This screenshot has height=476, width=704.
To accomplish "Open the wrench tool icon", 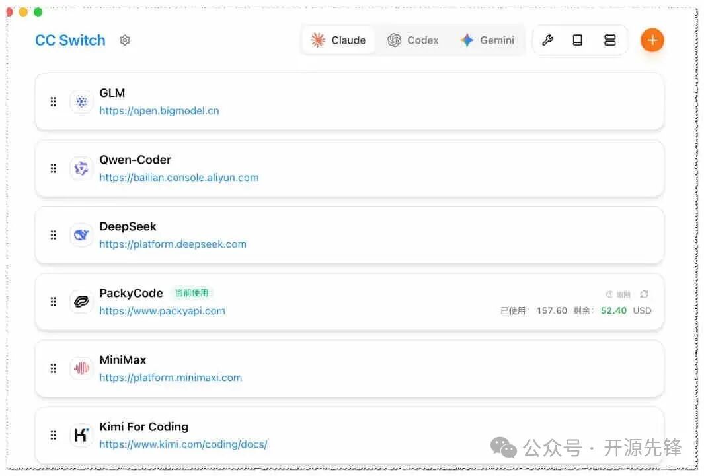I will click(x=547, y=40).
